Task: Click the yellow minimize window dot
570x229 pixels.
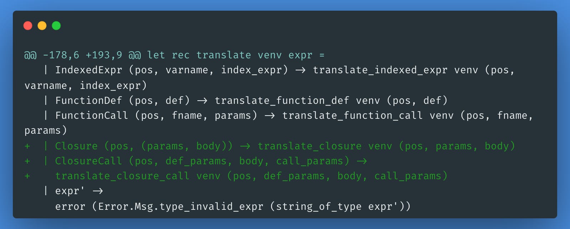Action: click(x=42, y=26)
